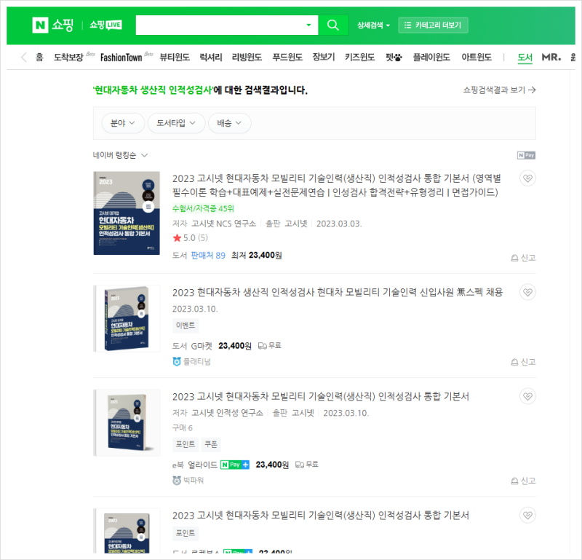Open the 통합 기본서 (영역별 필수이론) book title
The image size is (582, 560).
336,186
